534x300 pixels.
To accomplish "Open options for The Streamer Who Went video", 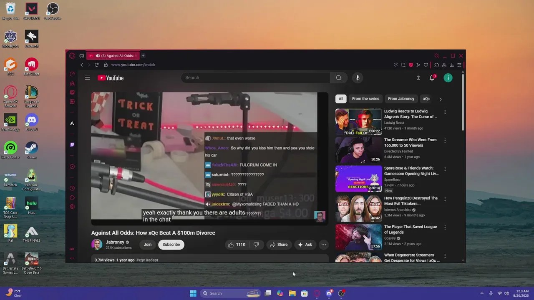I will pyautogui.click(x=445, y=141).
